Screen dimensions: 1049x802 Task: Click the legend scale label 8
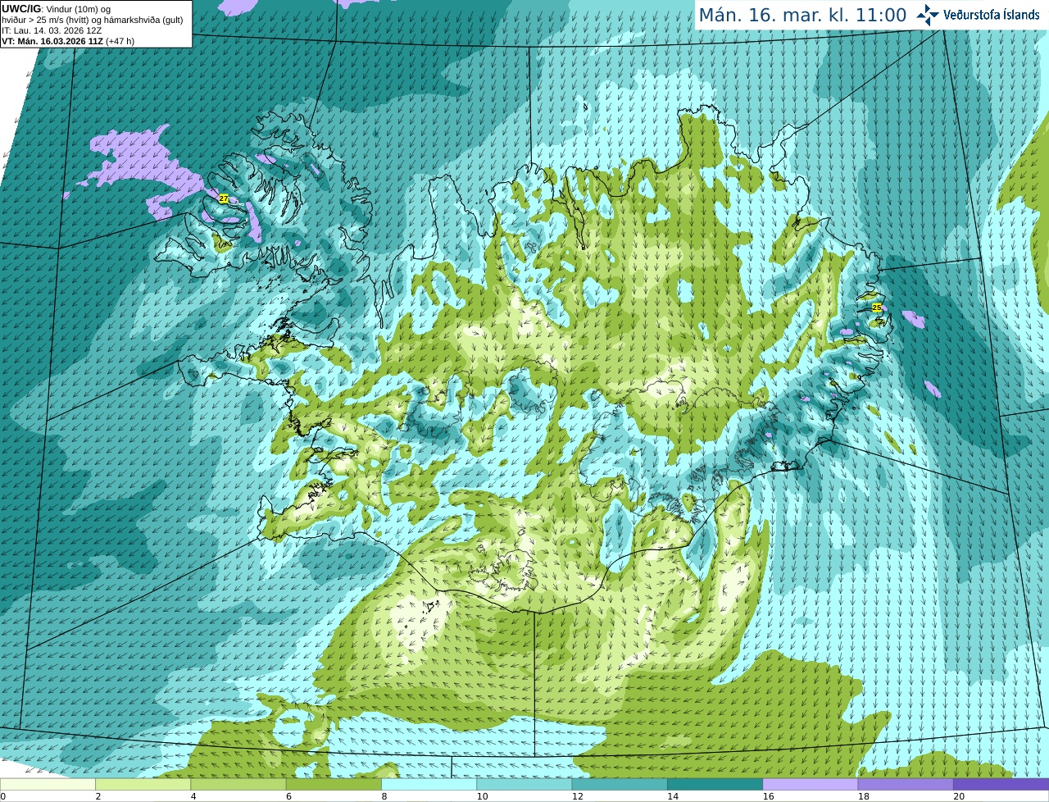[x=384, y=796]
